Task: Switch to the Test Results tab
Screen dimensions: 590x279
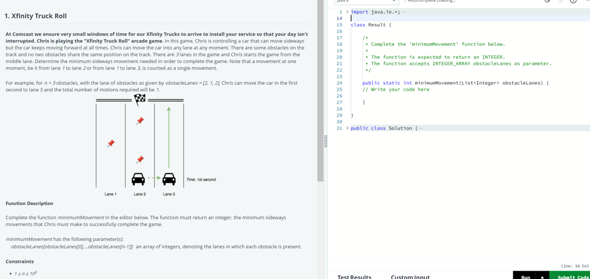Action: (x=354, y=277)
